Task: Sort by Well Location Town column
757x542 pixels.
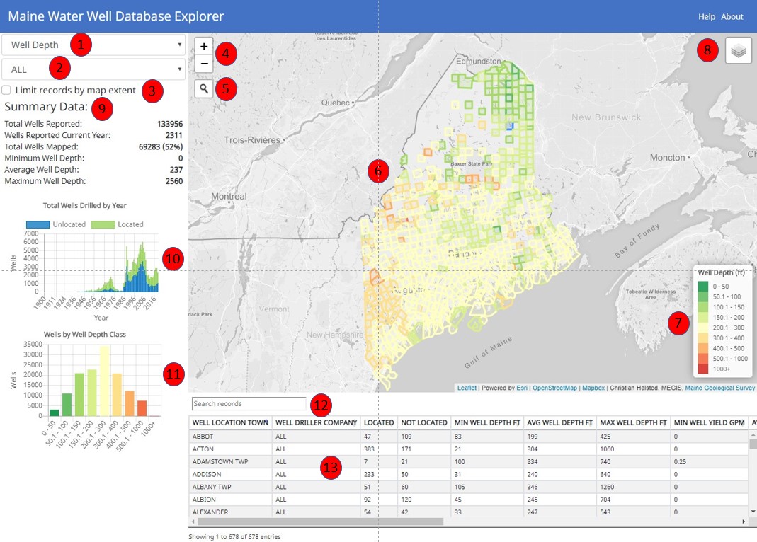Action: coord(229,422)
